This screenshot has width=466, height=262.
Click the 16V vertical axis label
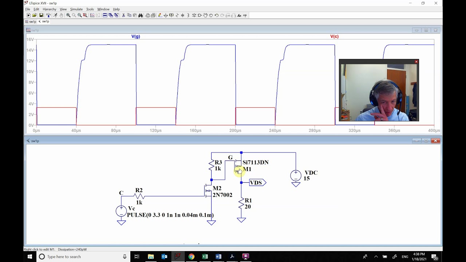[30, 39]
